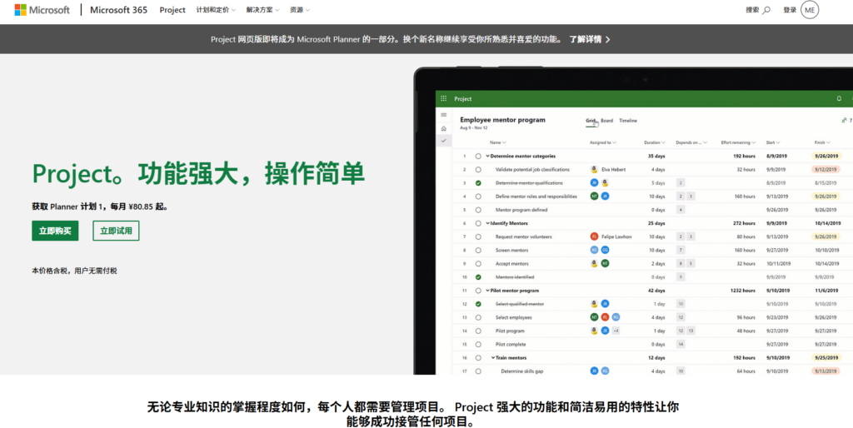Screen dimensions: 853x428
Task: Click dependency badge 7 in Screen mentors row
Action: pos(681,250)
